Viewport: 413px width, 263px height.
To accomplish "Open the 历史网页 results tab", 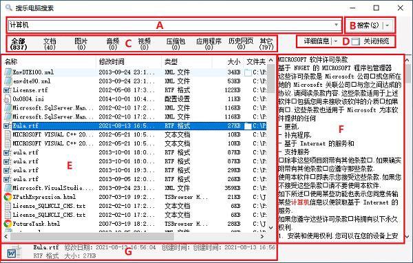I will (x=241, y=44).
